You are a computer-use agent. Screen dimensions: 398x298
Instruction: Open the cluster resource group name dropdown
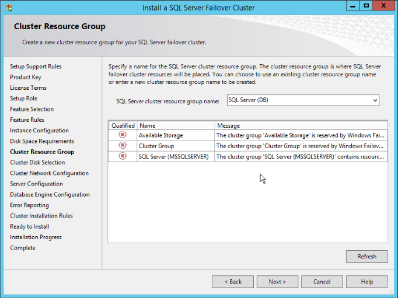(x=374, y=100)
